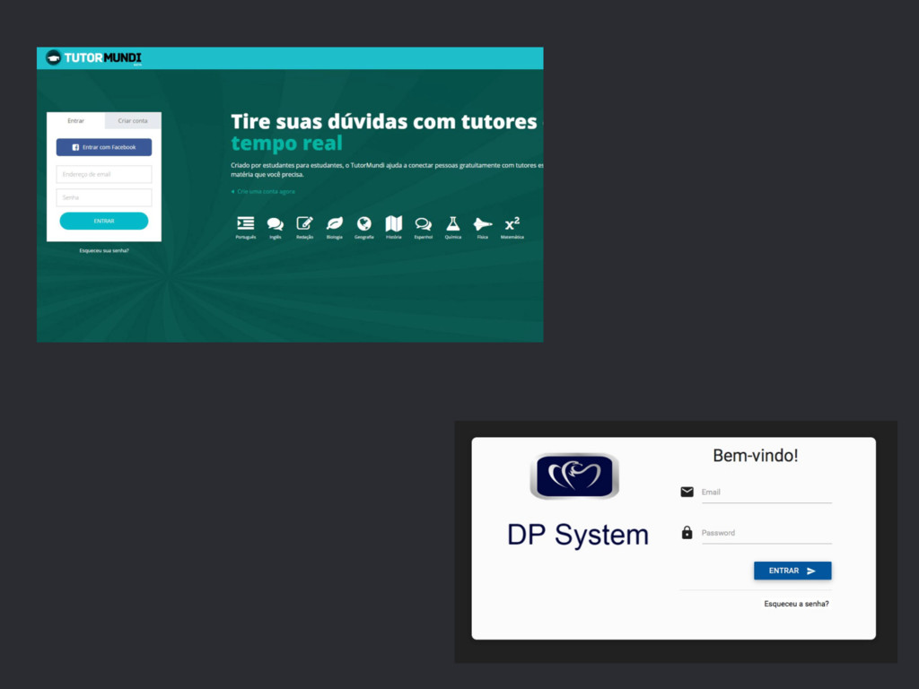
Task: Select the Inglês subject icon
Action: (275, 223)
